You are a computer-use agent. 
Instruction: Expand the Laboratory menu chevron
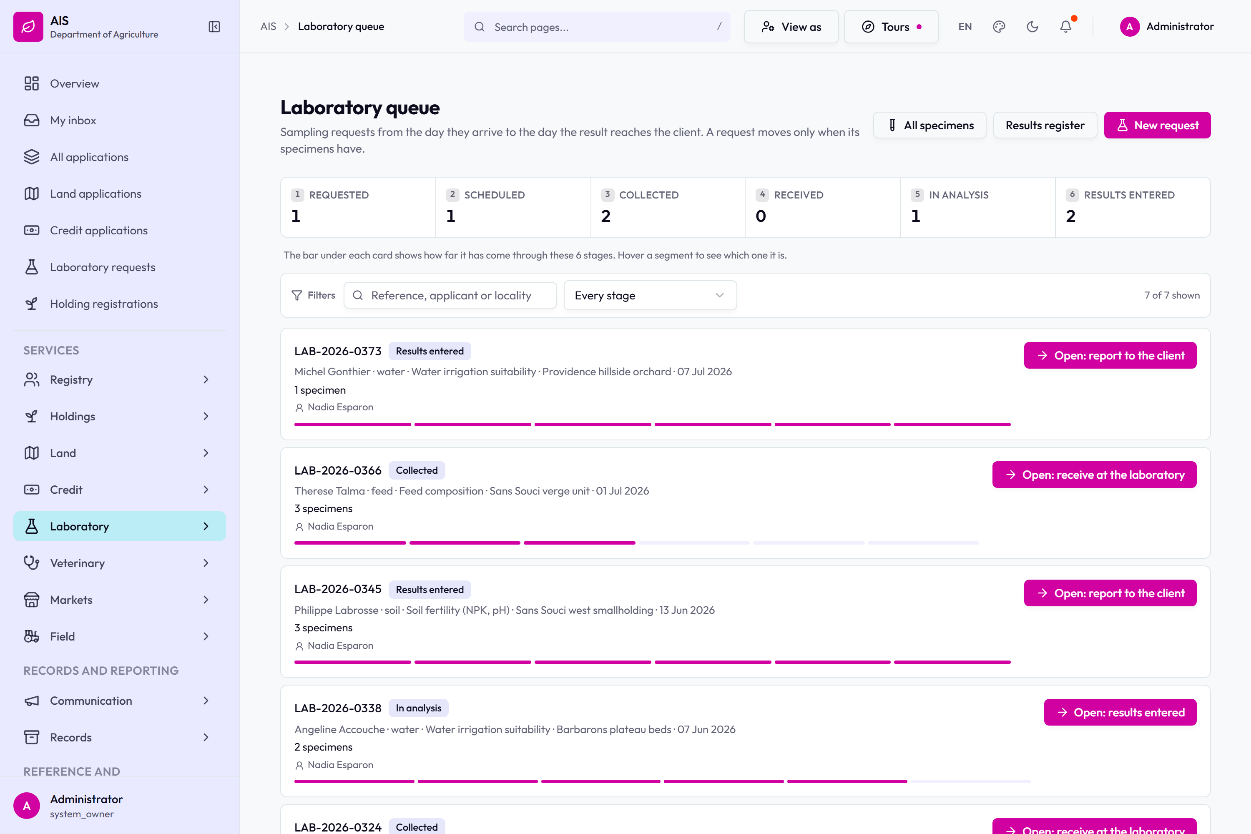206,527
